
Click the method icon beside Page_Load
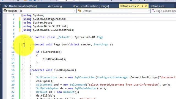click(x=153, y=11)
